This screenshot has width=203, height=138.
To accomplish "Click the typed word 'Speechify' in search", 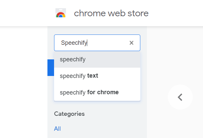I will click(74, 43).
